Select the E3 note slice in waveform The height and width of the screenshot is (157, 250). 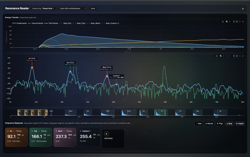coord(144,113)
